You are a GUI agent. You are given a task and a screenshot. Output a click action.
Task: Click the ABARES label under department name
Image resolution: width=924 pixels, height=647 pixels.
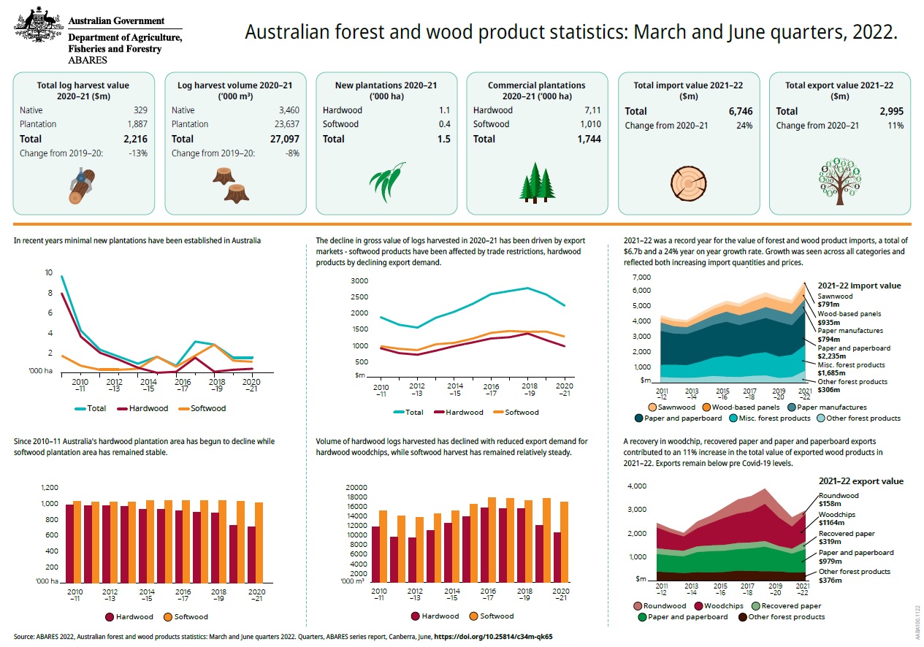click(x=87, y=60)
